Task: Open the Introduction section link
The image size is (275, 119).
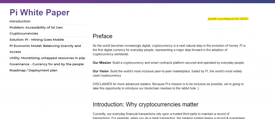Action: tap(20, 21)
